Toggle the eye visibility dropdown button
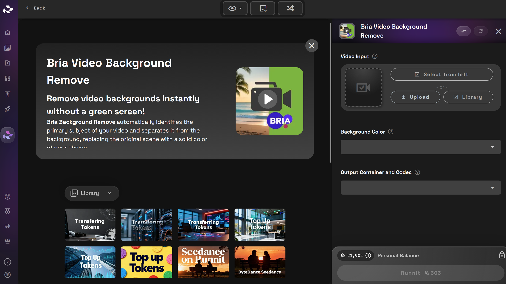Image resolution: width=506 pixels, height=284 pixels. [x=235, y=8]
